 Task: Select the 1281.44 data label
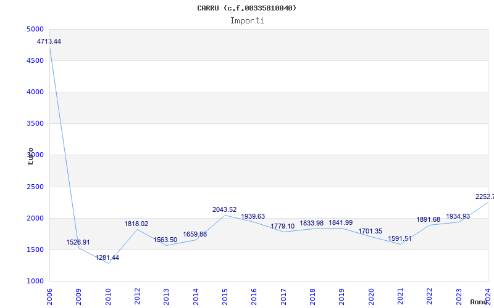107,257
